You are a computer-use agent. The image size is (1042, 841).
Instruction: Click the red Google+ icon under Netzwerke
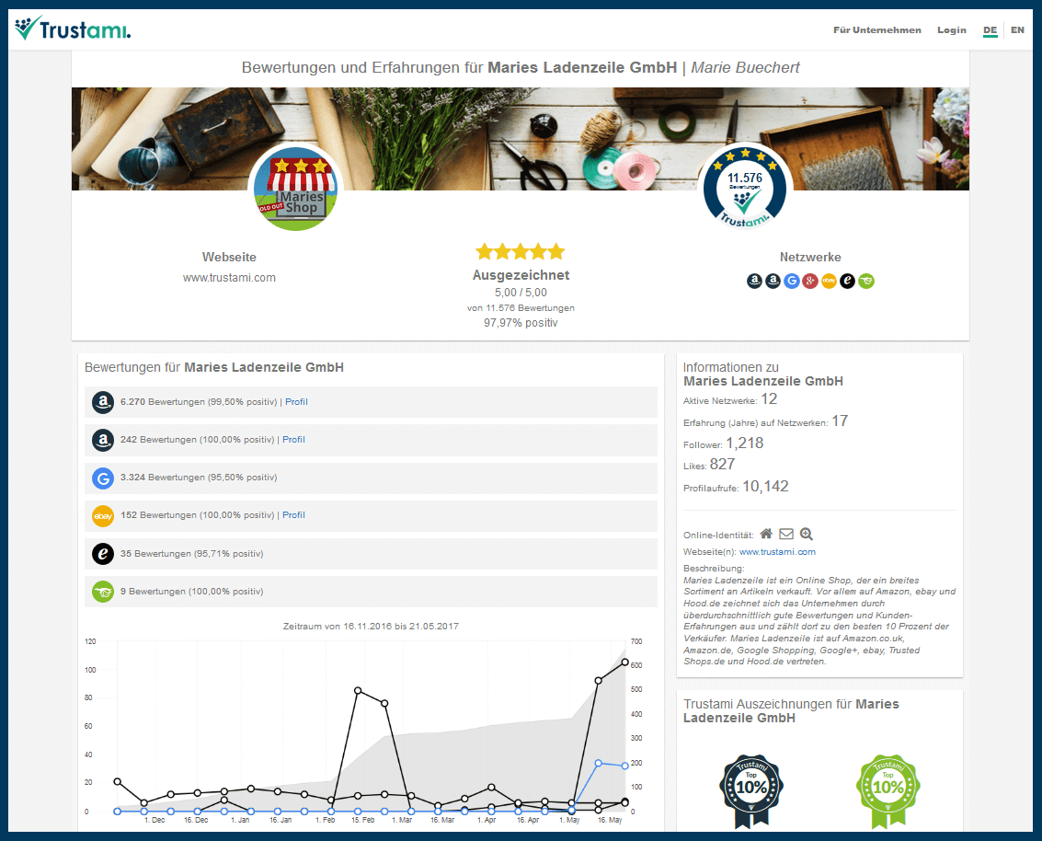[810, 282]
